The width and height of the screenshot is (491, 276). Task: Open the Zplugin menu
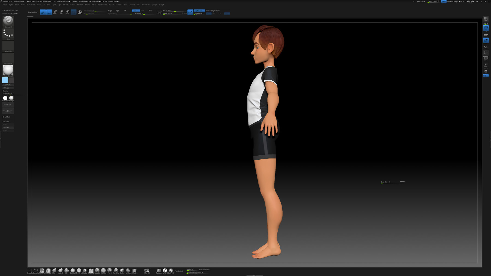(x=154, y=5)
